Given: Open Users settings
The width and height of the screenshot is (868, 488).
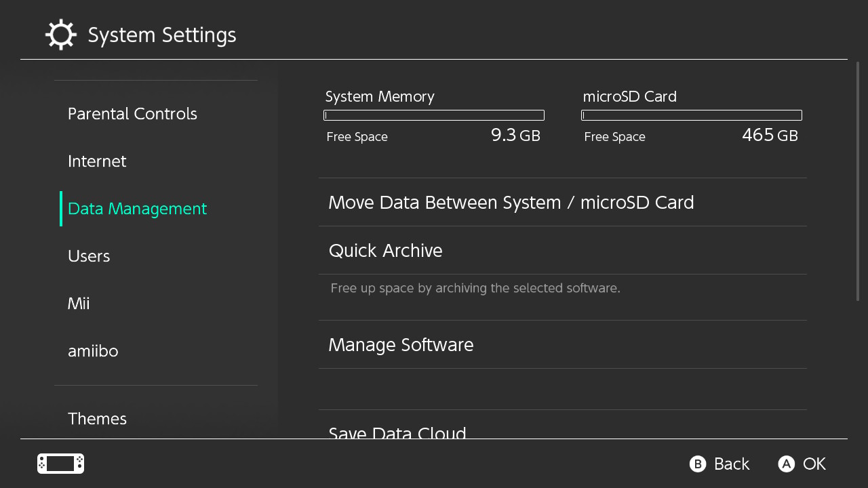Looking at the screenshot, I should [89, 256].
